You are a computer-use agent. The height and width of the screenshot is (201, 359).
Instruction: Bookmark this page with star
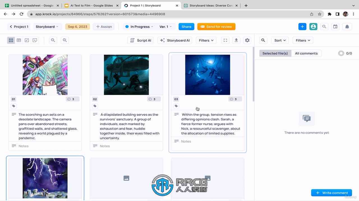319,14
